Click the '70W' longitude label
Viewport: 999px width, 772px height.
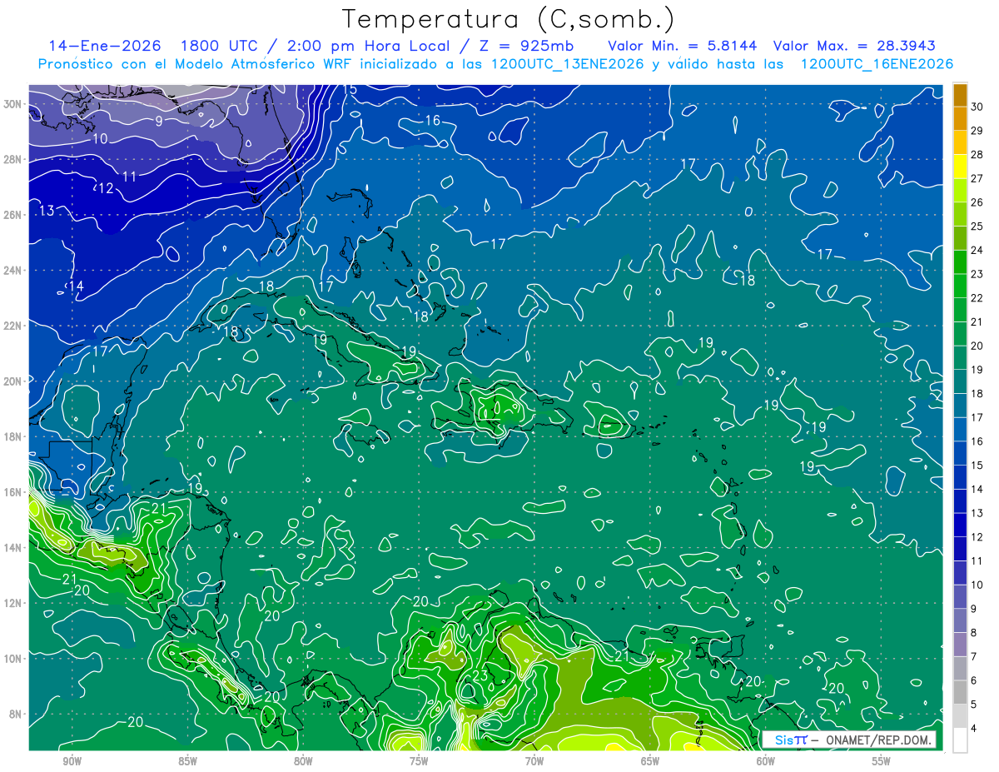[x=534, y=761]
